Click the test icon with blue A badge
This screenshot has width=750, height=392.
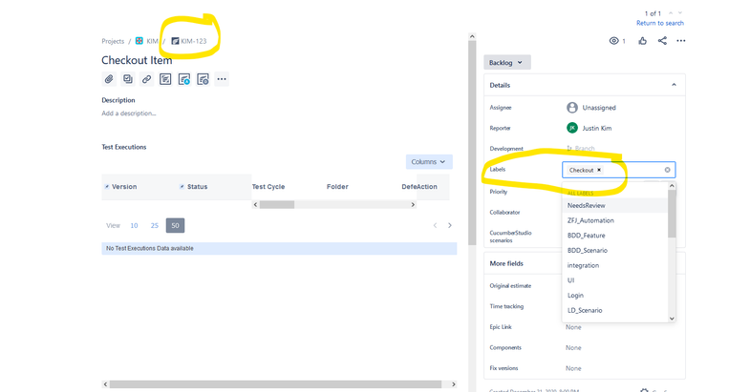point(184,79)
